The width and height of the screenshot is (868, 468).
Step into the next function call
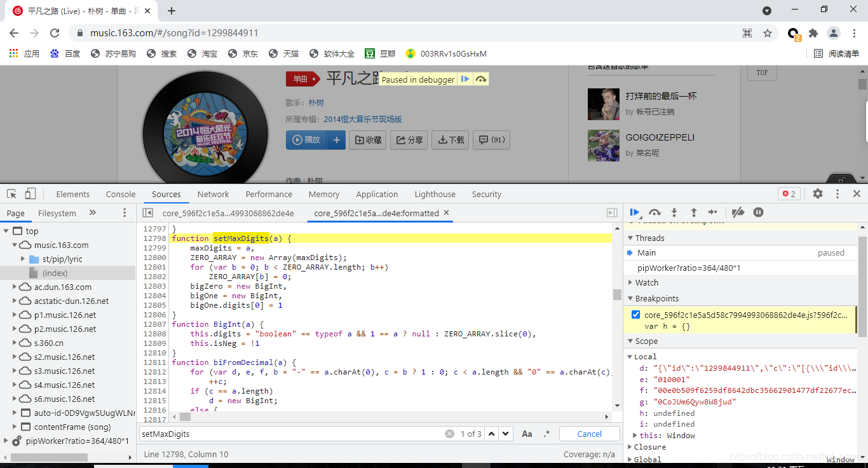[x=674, y=212]
